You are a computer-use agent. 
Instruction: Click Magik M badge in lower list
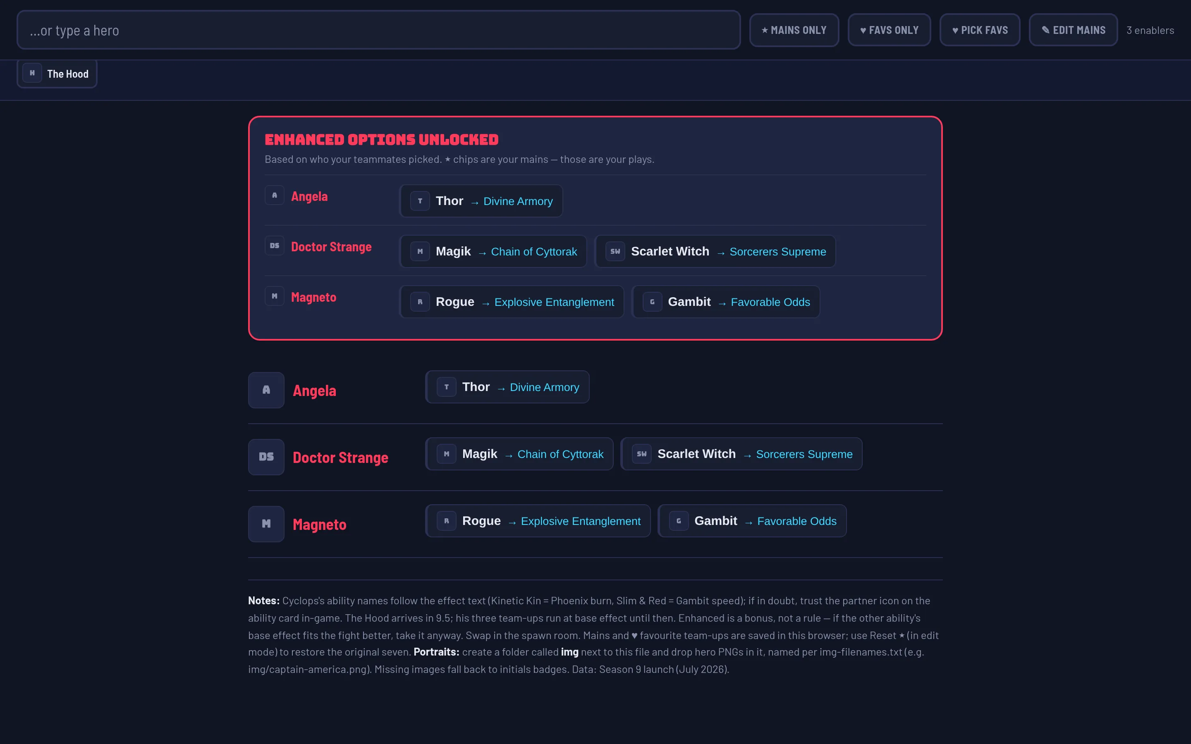[446, 454]
